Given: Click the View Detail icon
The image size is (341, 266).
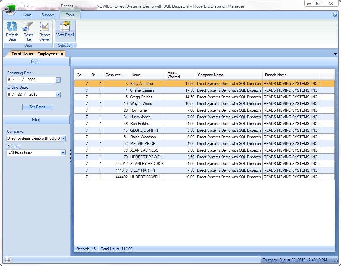Looking at the screenshot, I should (x=65, y=27).
